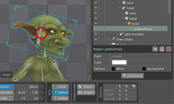Screen dimensions: 174x104
Task: Toggle Bones selectable dot in Options grid
Action: point(120,90)
